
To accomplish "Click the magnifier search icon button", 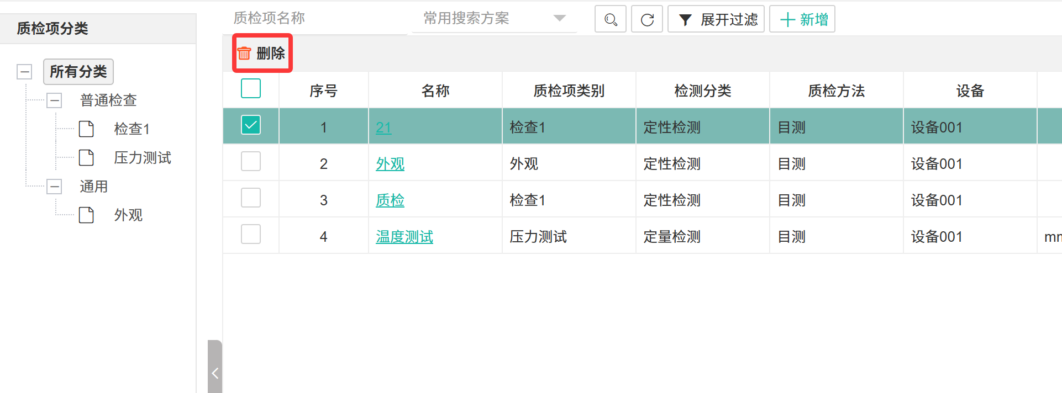I will (610, 20).
